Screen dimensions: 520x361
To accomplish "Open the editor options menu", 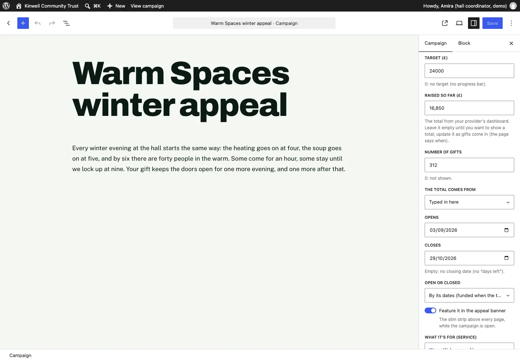I will 511,23.
